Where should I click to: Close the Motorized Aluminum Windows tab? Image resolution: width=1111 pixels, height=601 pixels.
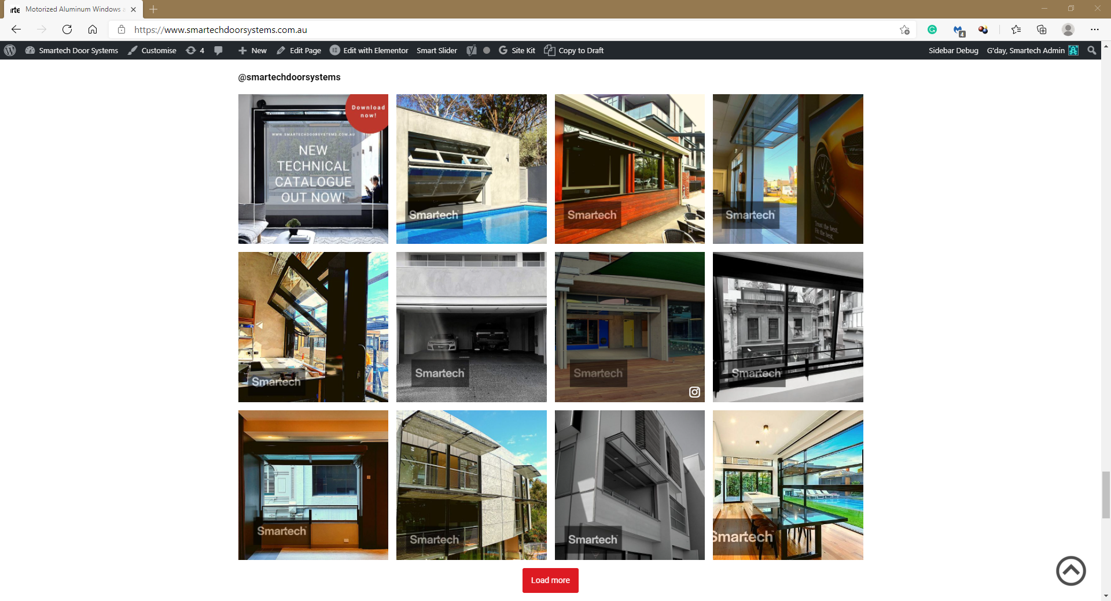(x=133, y=9)
